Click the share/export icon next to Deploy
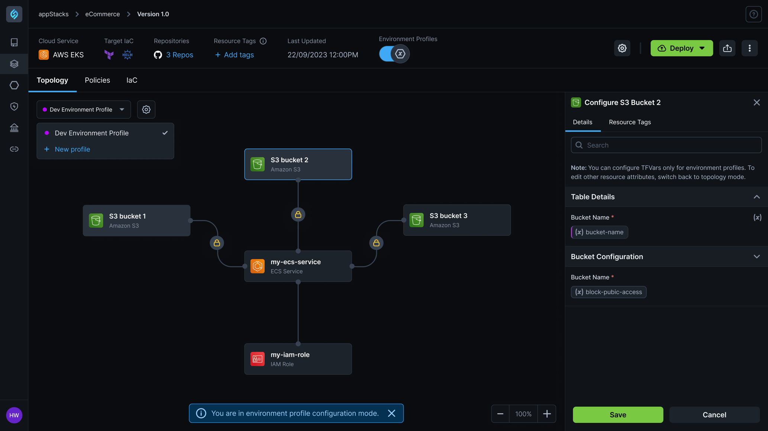The height and width of the screenshot is (431, 768). [x=727, y=48]
